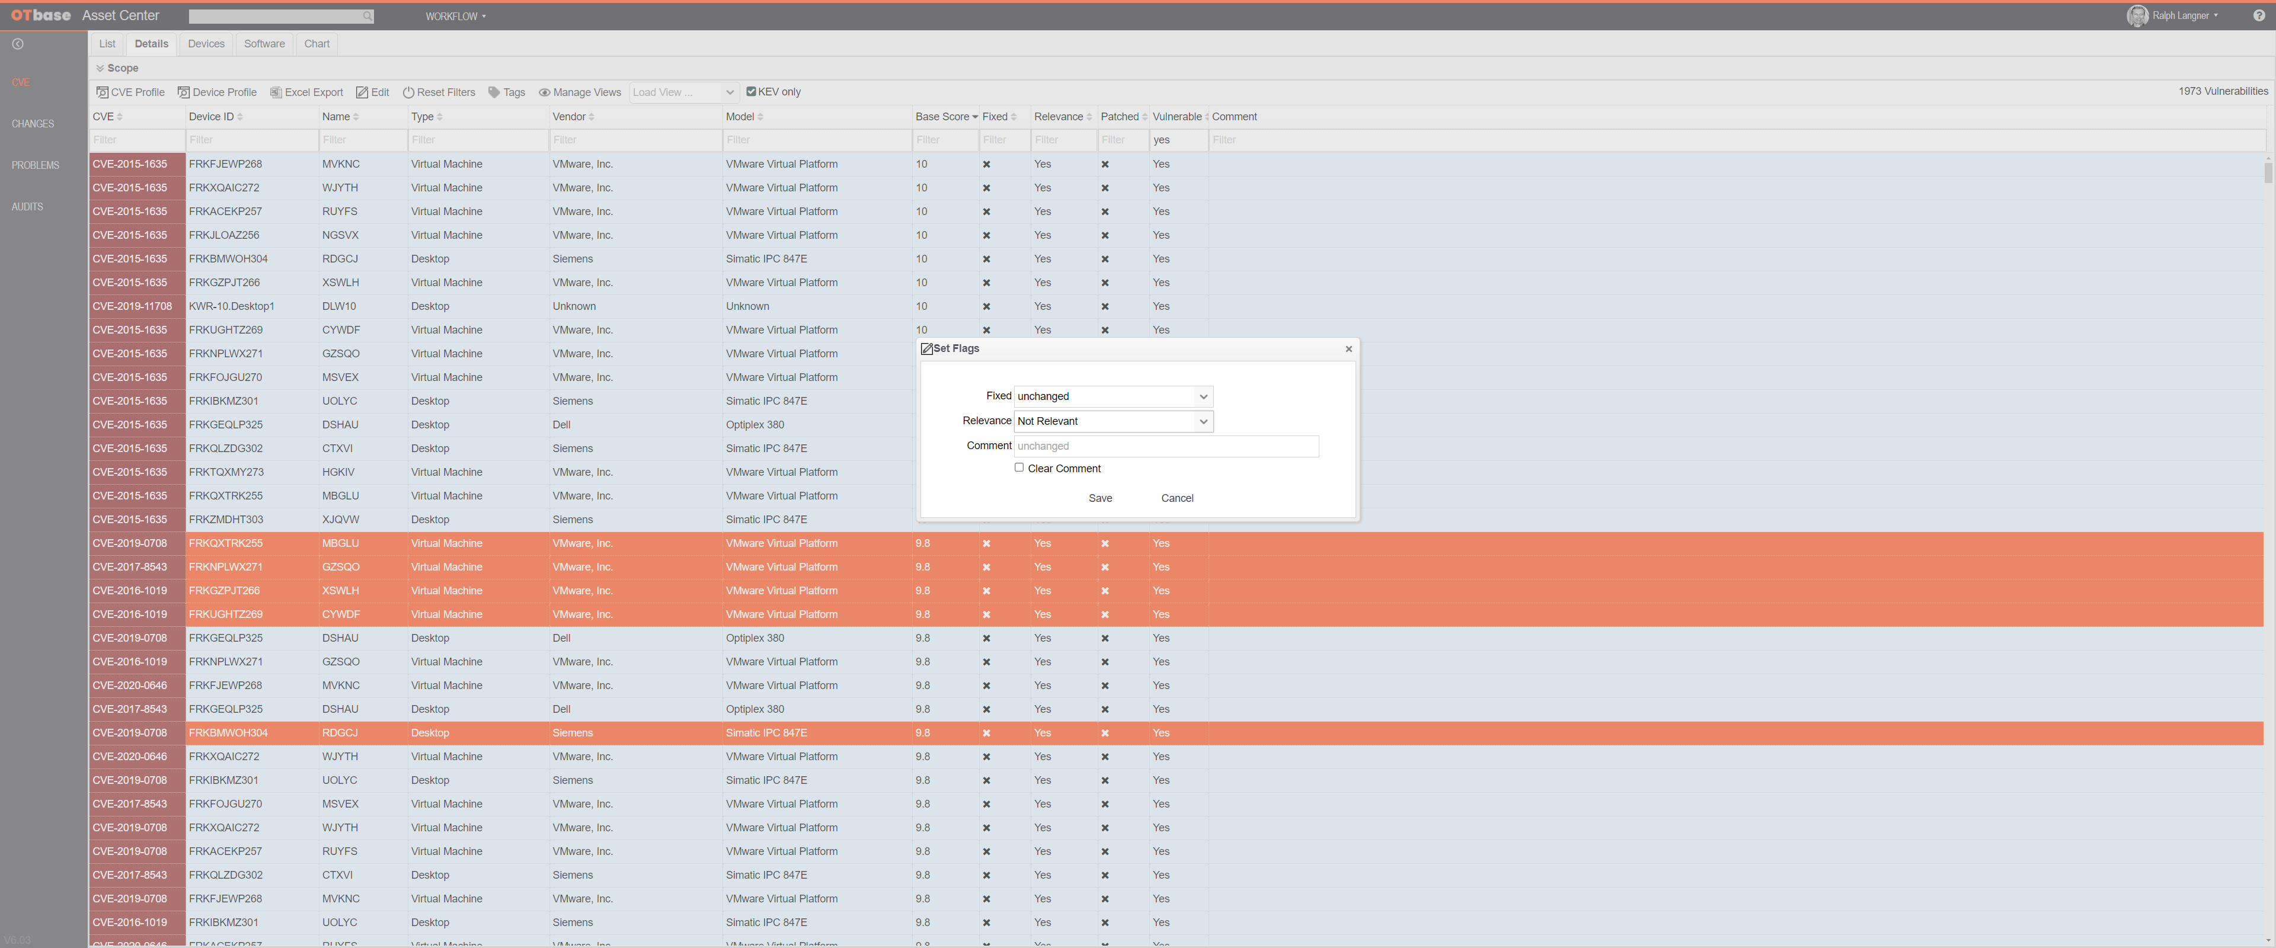Image resolution: width=2276 pixels, height=948 pixels.
Task: Sort by Relevance column arrows
Action: point(1089,117)
